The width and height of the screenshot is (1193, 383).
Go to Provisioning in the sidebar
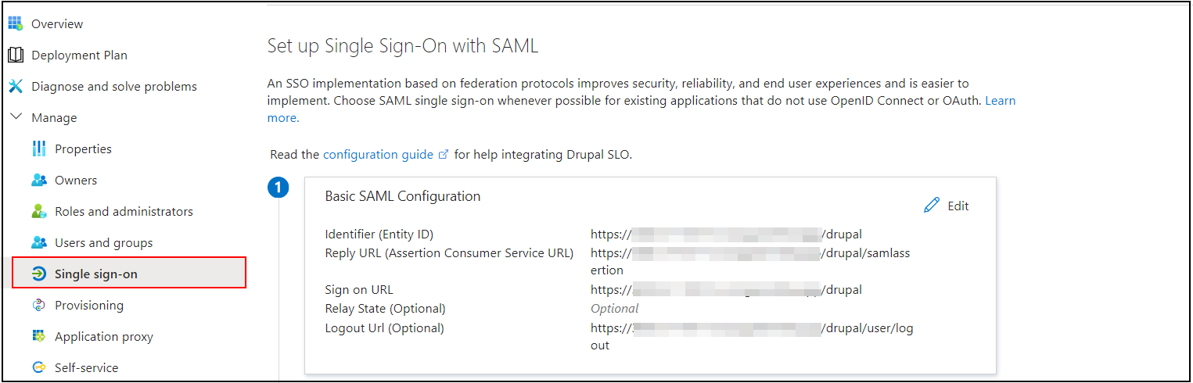pyautogui.click(x=89, y=306)
